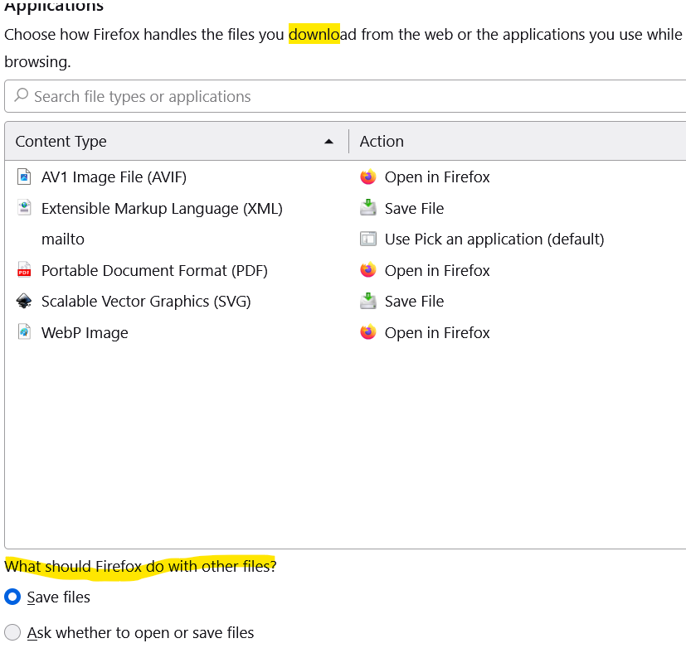
Task: Click the magnifier icon in the search box
Action: 21,95
